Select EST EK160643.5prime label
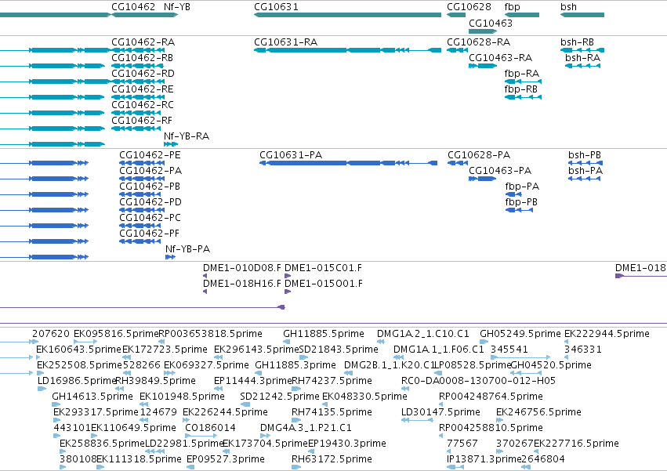The height and width of the screenshot is (471, 667). point(79,350)
